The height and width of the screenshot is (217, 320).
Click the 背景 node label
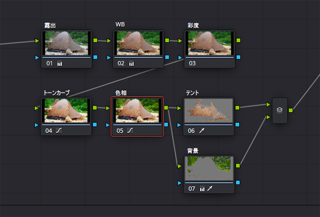click(193, 151)
